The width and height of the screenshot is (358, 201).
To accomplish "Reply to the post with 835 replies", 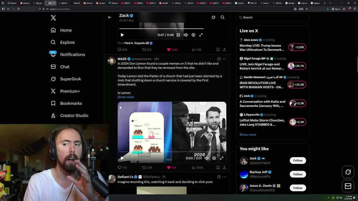I will (123, 50).
